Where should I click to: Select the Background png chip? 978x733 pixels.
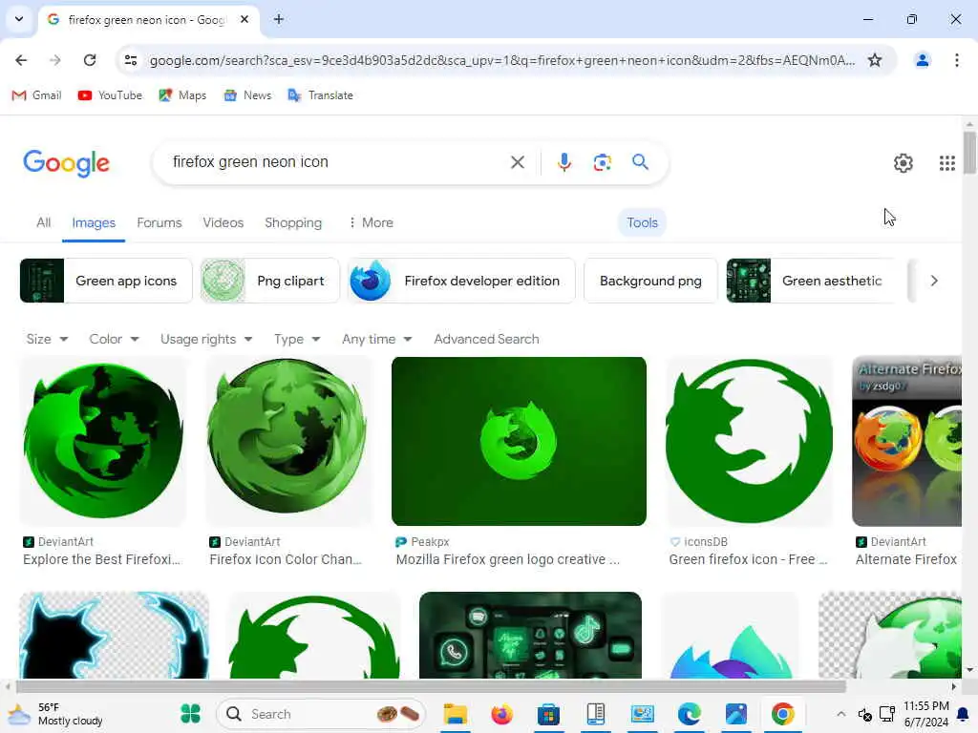tap(650, 282)
